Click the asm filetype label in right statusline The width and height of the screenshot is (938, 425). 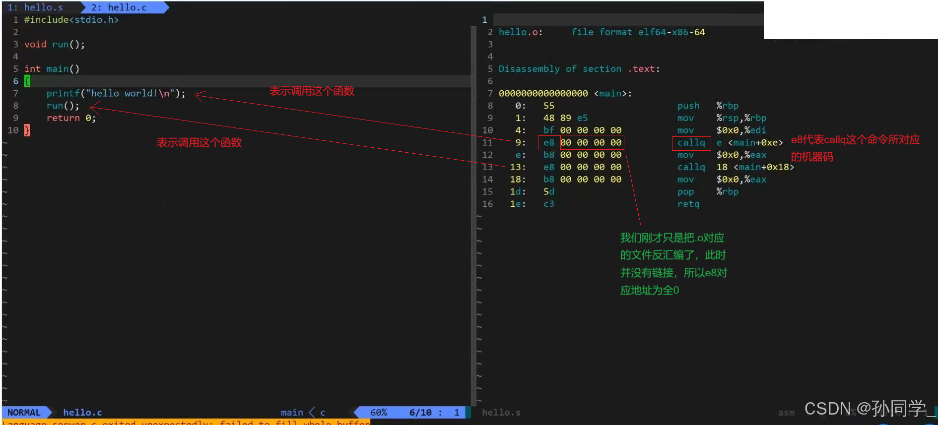786,413
